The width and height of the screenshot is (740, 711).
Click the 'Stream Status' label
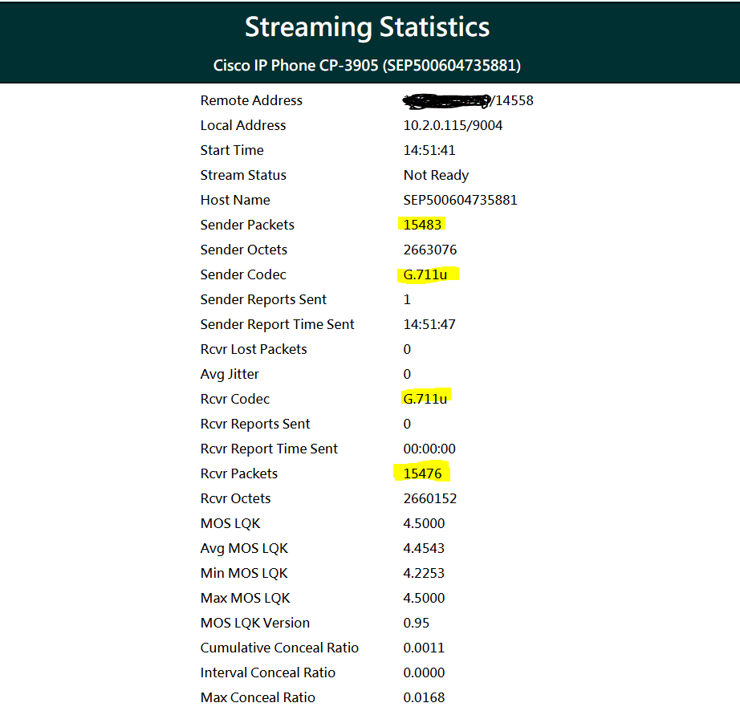pyautogui.click(x=243, y=176)
